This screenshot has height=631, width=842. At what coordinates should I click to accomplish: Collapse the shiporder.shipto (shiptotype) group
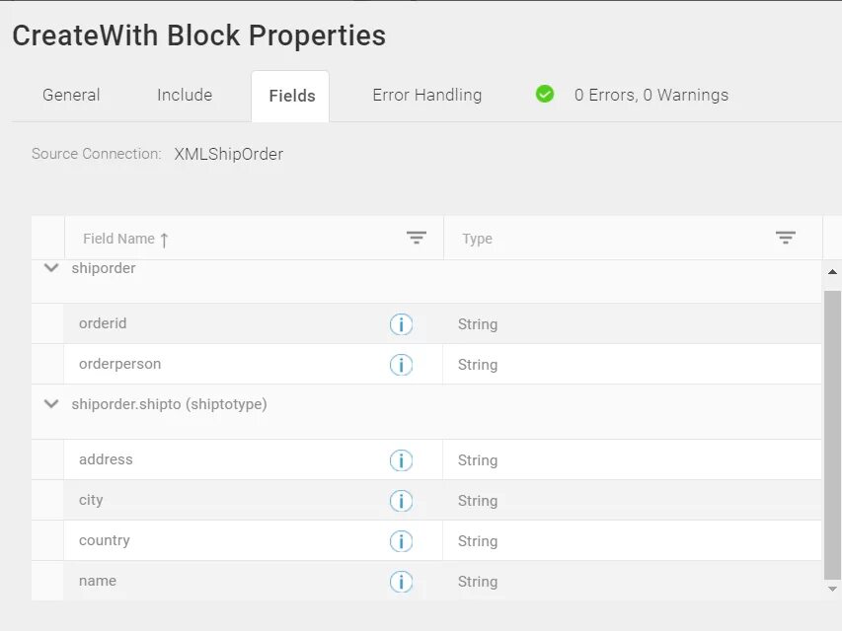pyautogui.click(x=51, y=404)
